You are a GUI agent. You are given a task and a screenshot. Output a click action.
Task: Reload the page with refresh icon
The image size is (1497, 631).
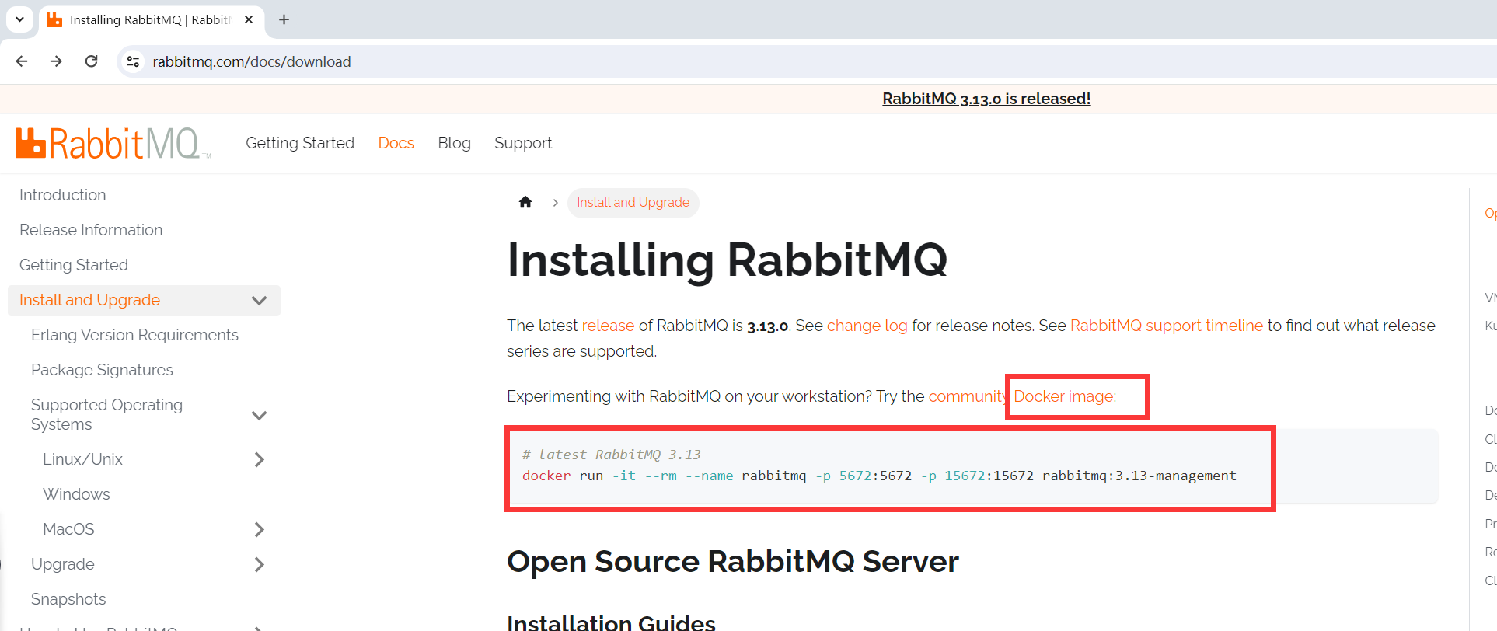91,61
